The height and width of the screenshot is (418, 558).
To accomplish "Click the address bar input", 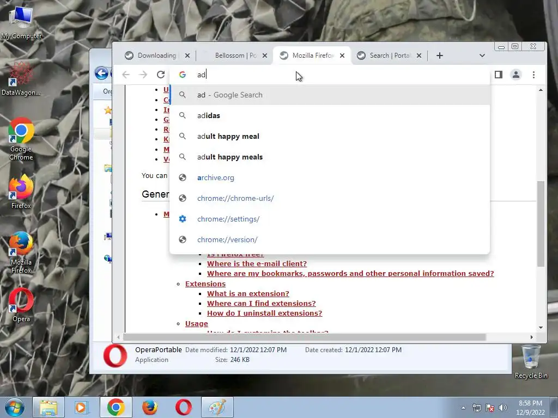I will pyautogui.click(x=329, y=75).
